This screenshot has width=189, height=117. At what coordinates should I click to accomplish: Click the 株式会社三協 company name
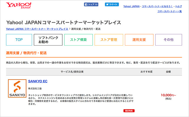(x=35, y=88)
